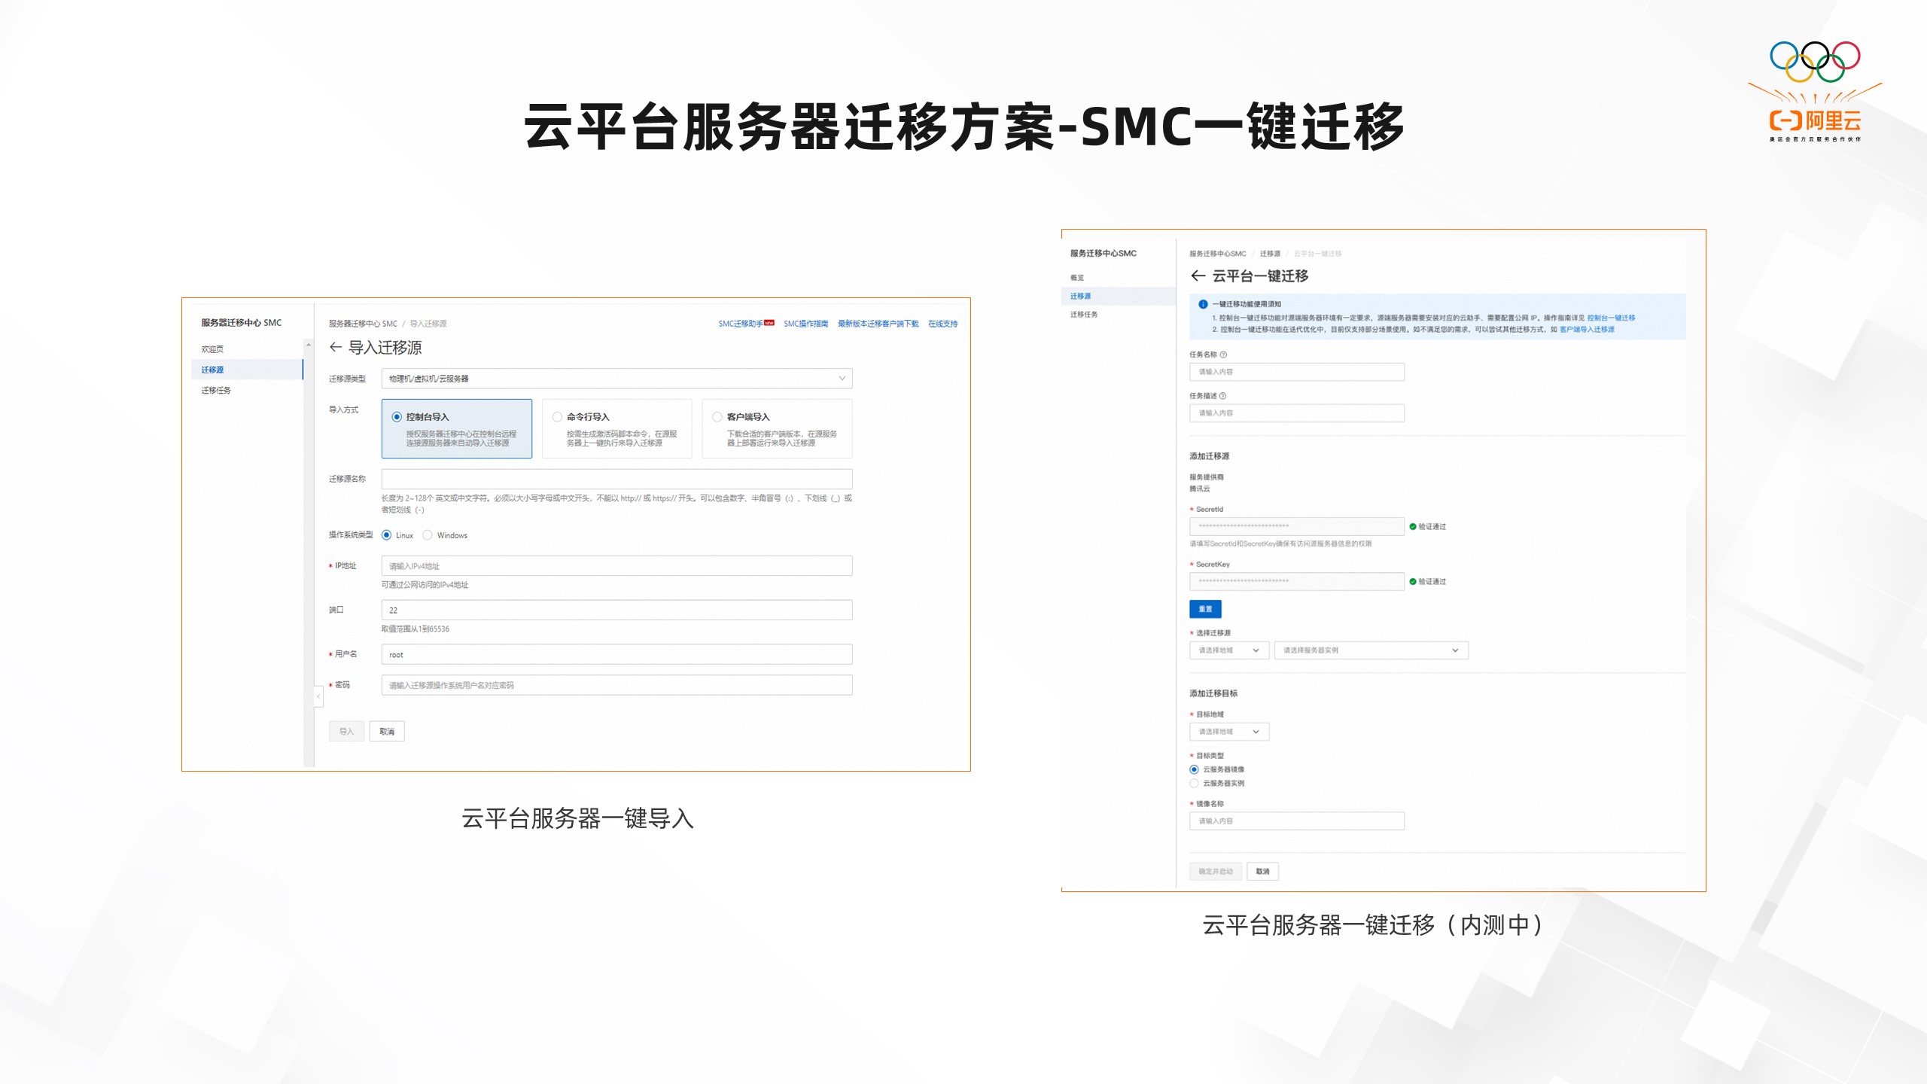The image size is (1927, 1084).
Task: Open 概览 in 服务迁移中心SMC sidebar
Action: pyautogui.click(x=1077, y=278)
